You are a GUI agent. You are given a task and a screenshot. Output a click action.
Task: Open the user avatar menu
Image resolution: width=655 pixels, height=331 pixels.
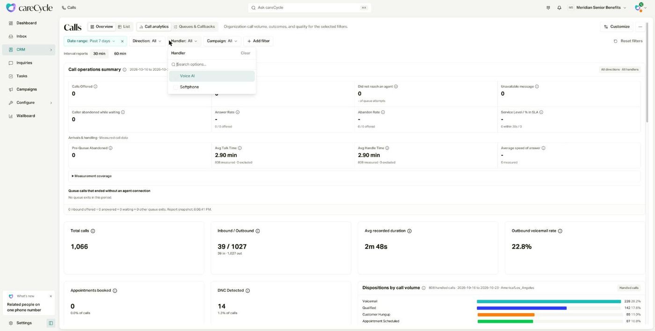pyautogui.click(x=640, y=7)
